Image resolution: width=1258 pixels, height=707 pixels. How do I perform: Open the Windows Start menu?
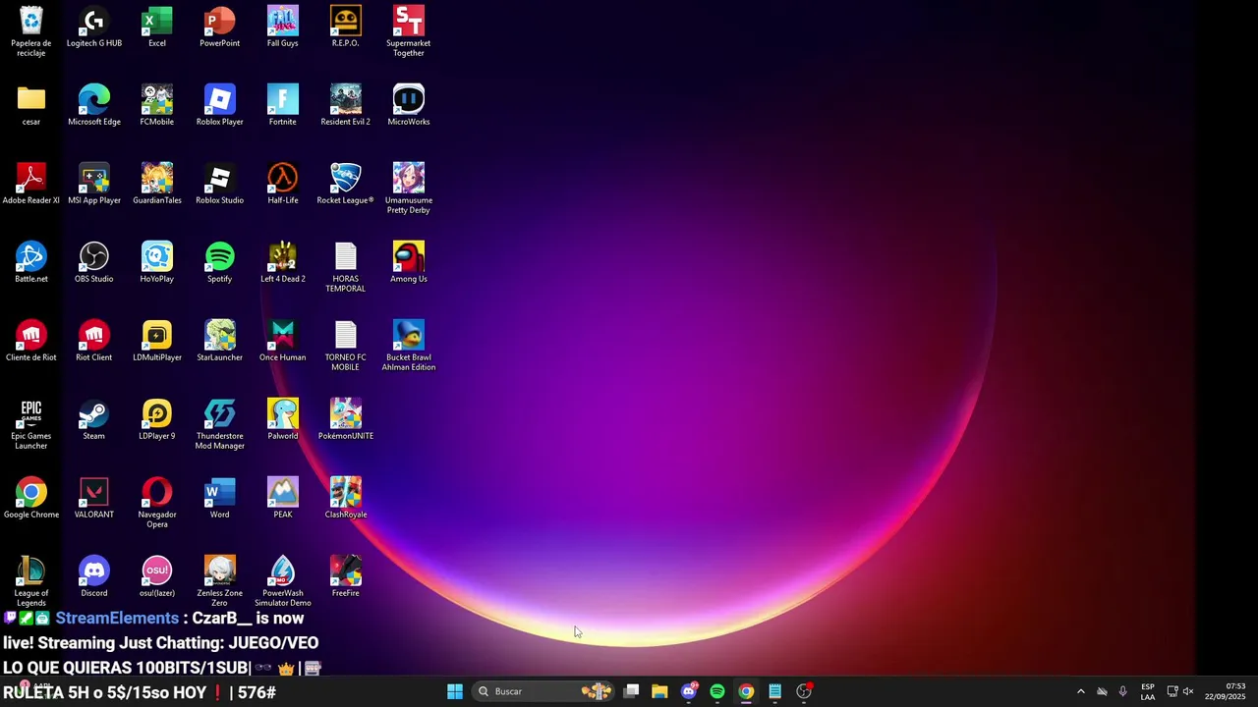pos(455,691)
